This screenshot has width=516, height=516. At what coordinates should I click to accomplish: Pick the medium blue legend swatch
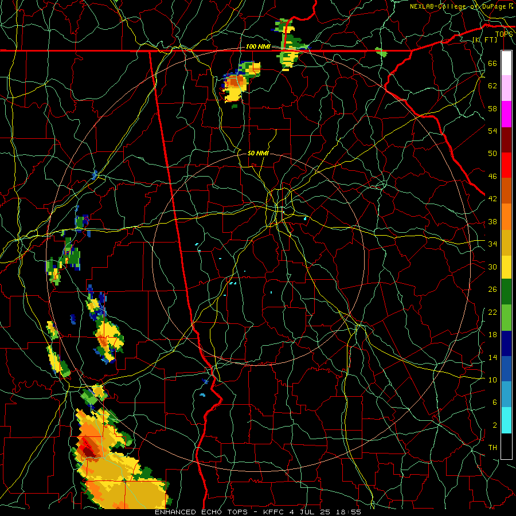coord(506,369)
